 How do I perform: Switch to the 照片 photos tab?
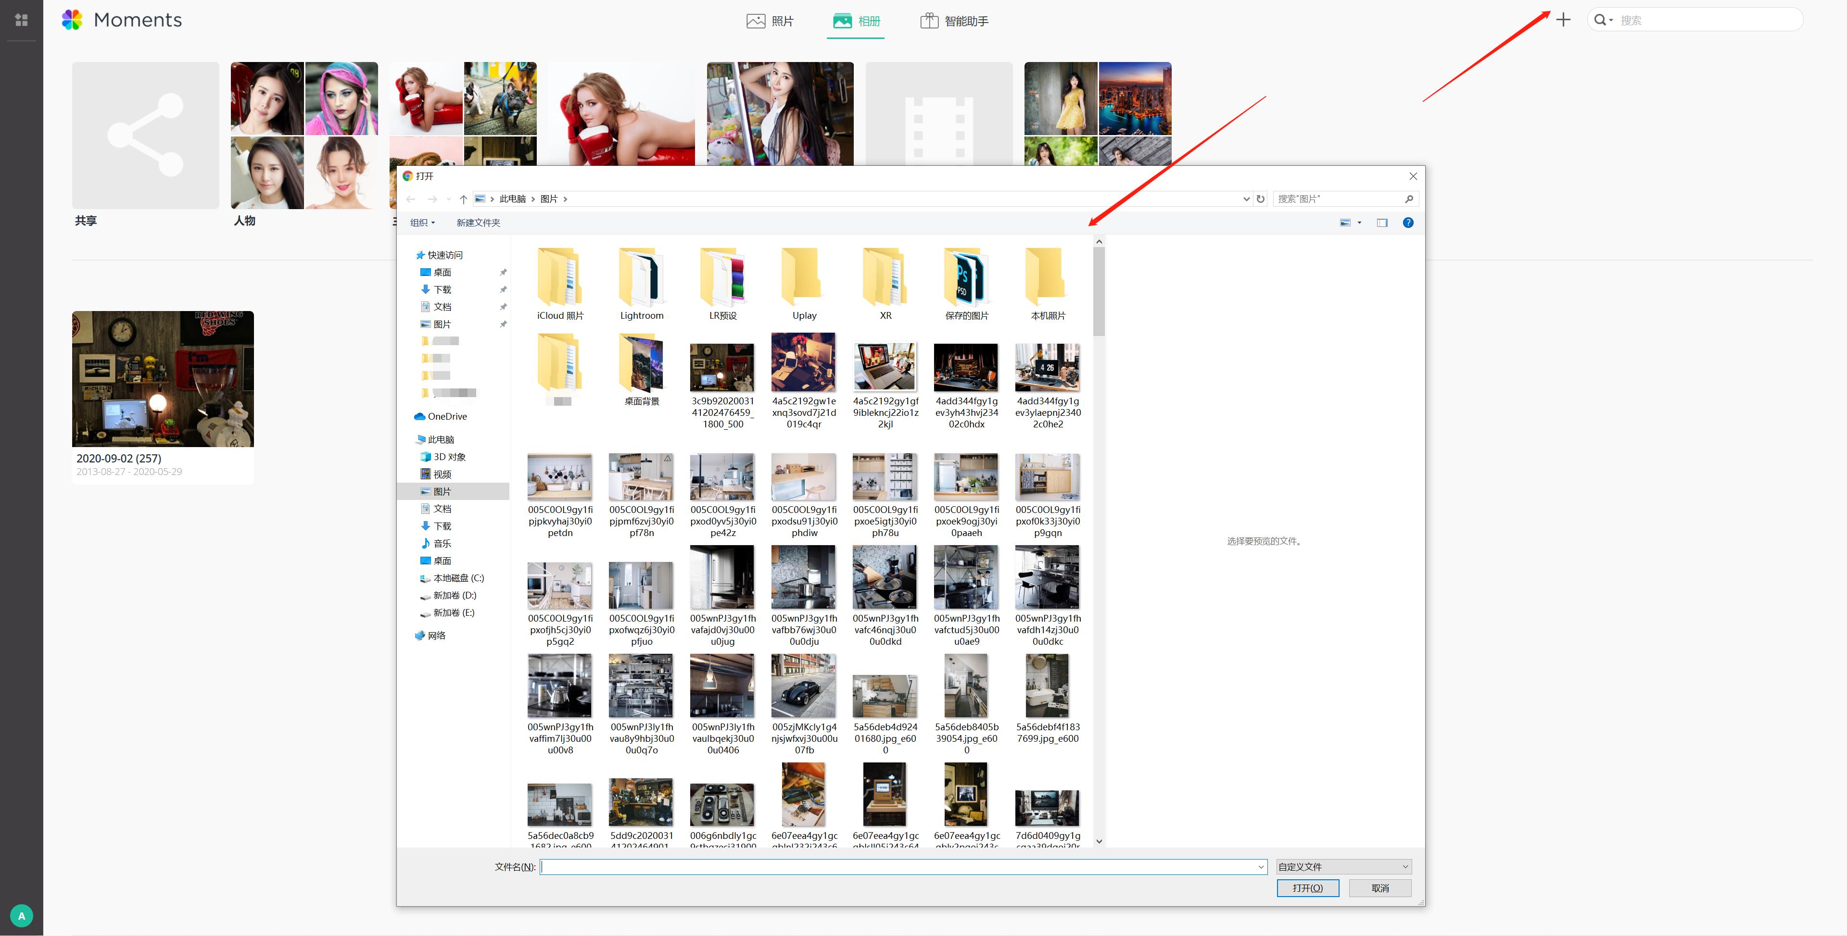click(771, 21)
